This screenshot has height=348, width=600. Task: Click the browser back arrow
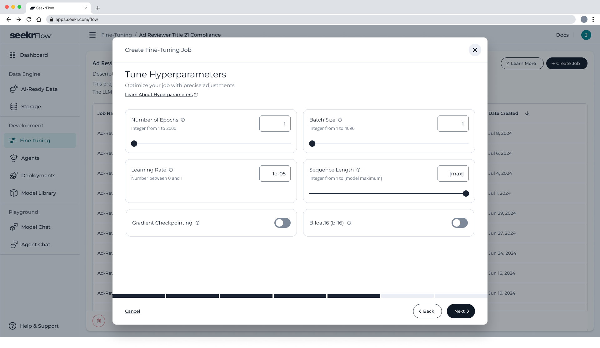(x=9, y=19)
